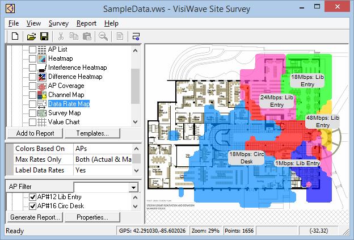Check the Value Chart checkbox
354x240 pixels.
(x=32, y=122)
